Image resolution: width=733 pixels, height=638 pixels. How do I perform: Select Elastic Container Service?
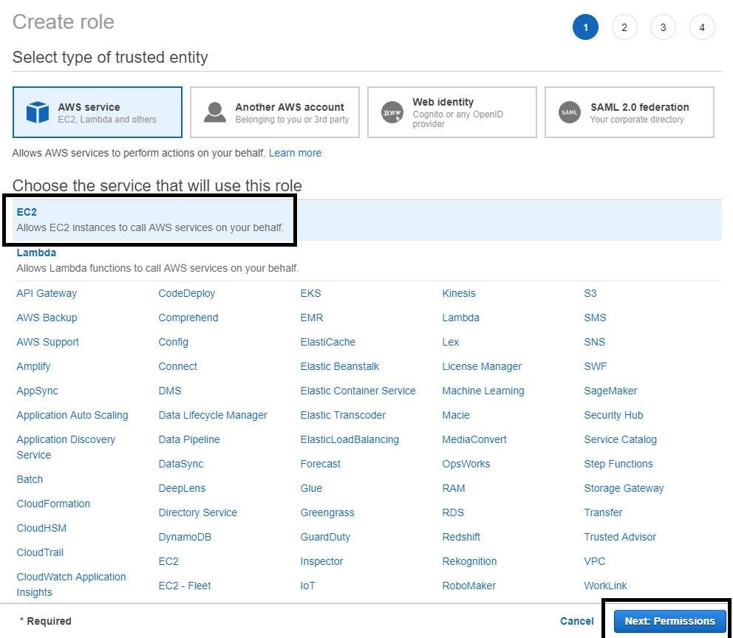[358, 391]
